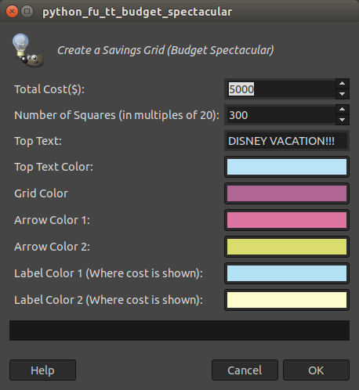Image resolution: width=359 pixels, height=390 pixels.
Task: Click the Cancel button
Action: [x=245, y=370]
